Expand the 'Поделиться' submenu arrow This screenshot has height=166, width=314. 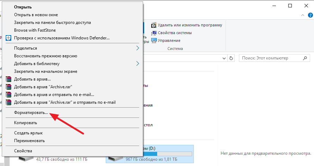138,48
